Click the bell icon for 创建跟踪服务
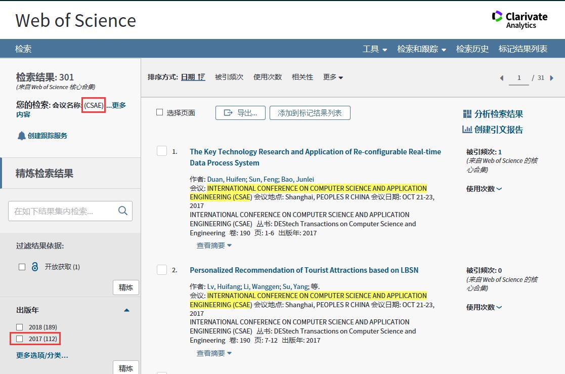565x374 pixels. 21,136
